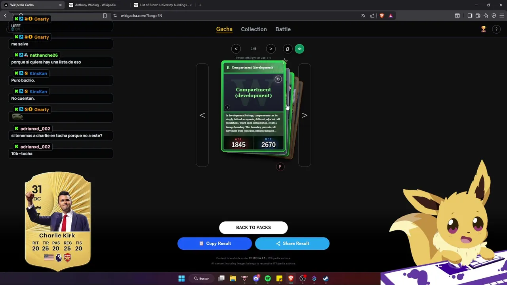Viewport: 507px width, 285px height.
Task: Open File Explorer from taskbar
Action: tap(233, 278)
